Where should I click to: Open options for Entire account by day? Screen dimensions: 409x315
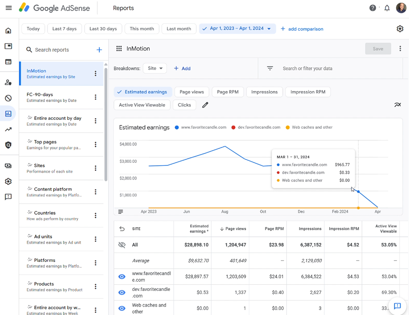click(95, 121)
